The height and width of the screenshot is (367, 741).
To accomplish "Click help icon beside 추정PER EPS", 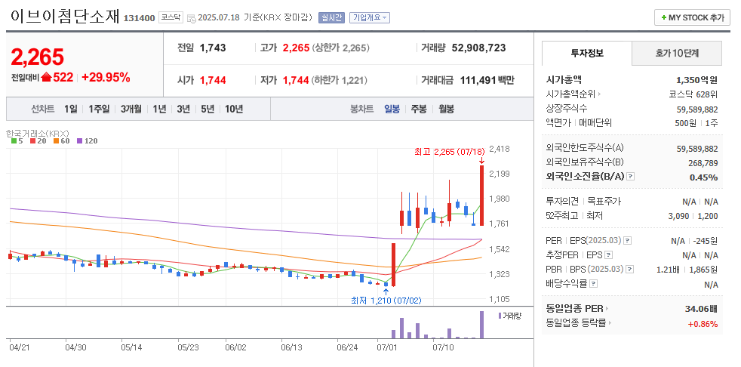I will 609,255.
